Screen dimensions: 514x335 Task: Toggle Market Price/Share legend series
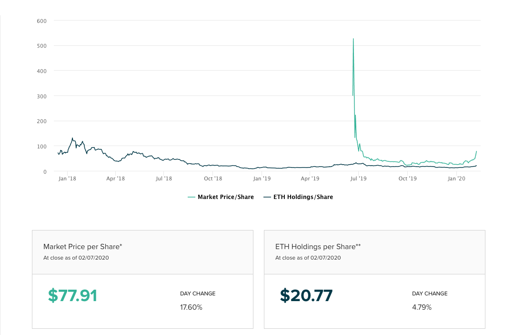tap(225, 197)
